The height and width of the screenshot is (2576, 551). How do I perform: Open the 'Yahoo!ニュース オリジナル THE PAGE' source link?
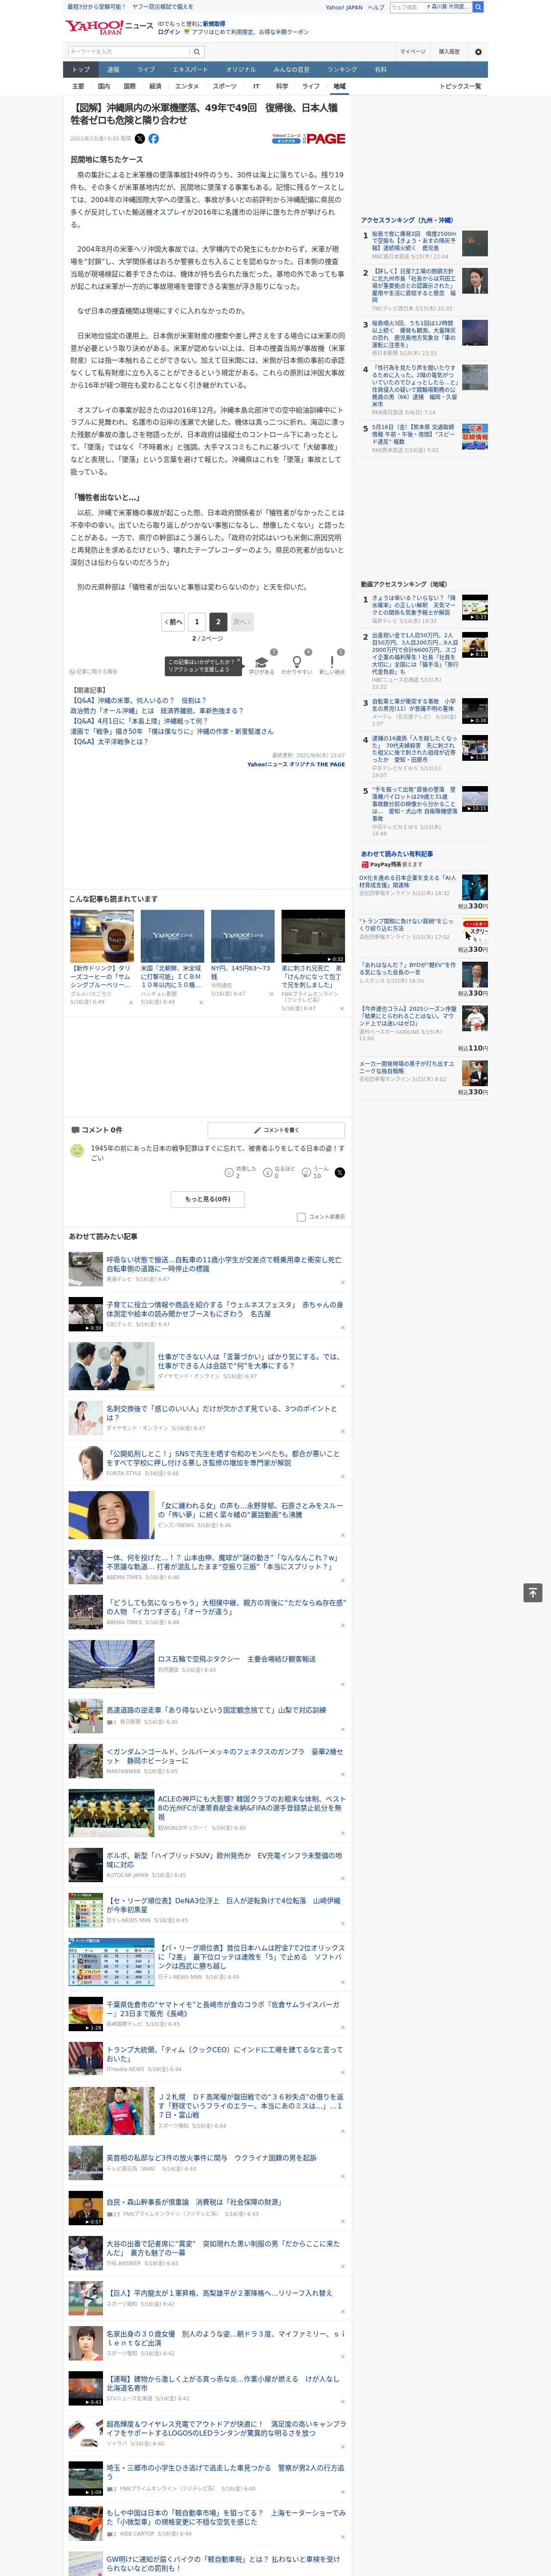[296, 764]
